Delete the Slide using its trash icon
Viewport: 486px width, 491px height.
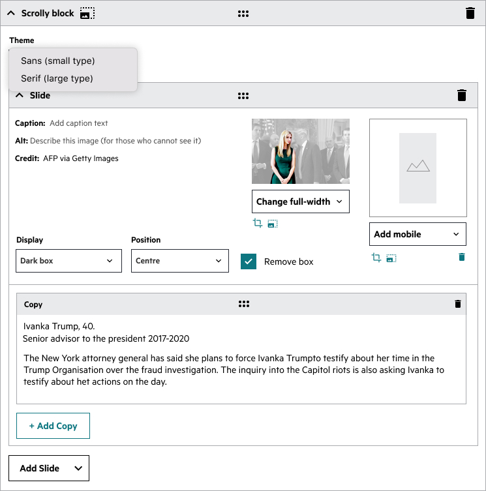click(462, 95)
